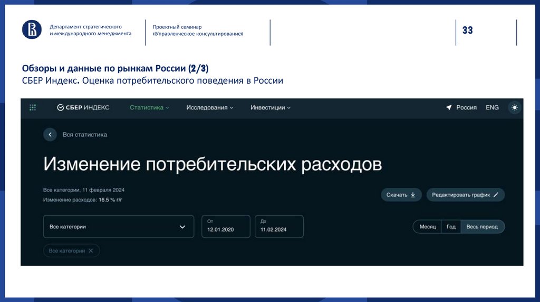The width and height of the screenshot is (540, 302).
Task: Click the Сбер Индекс logo
Action: coord(83,107)
